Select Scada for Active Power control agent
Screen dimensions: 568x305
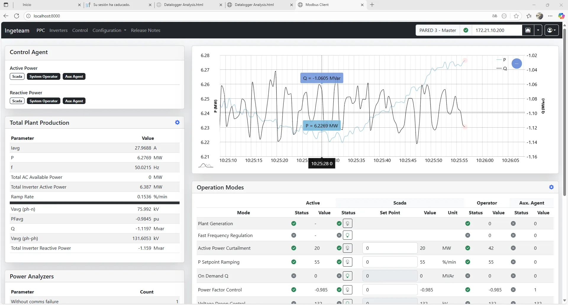pyautogui.click(x=17, y=77)
